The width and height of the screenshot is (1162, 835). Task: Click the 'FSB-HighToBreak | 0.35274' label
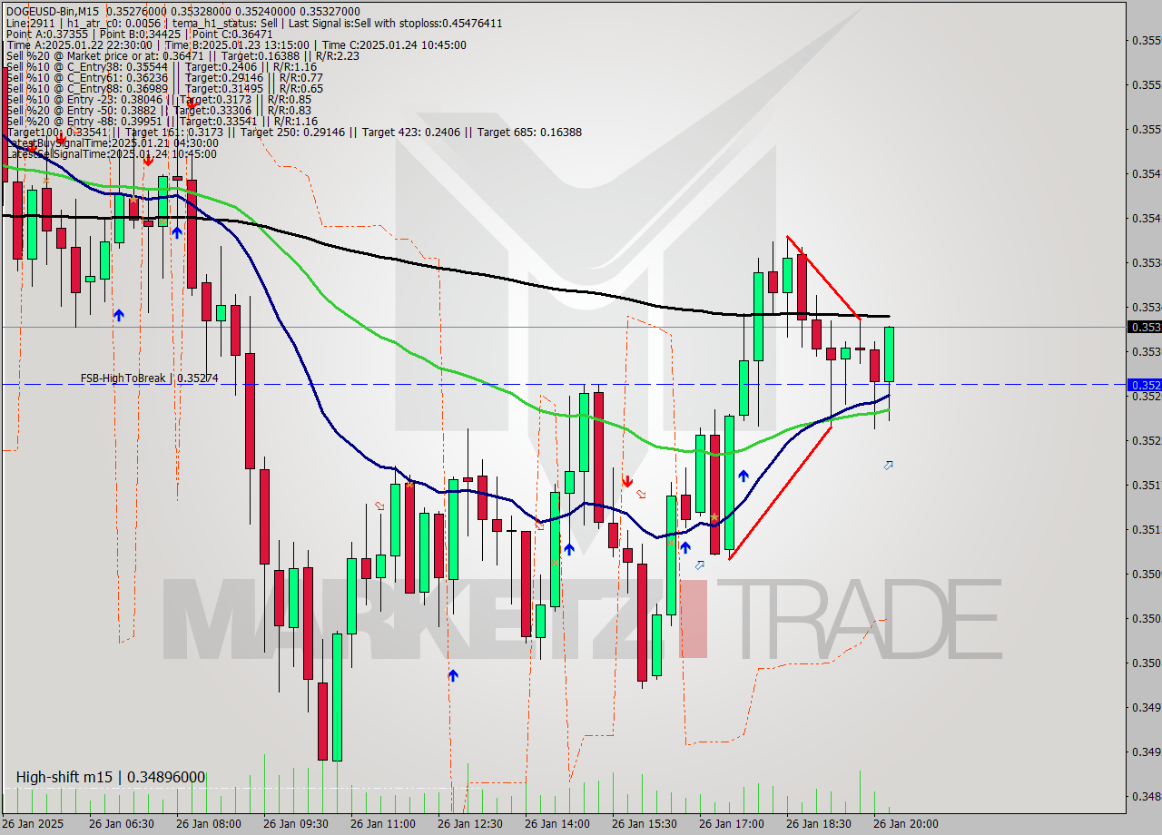click(x=149, y=378)
